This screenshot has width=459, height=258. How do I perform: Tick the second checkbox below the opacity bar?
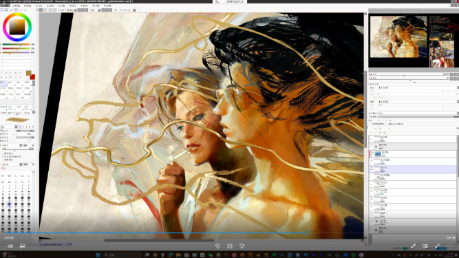[387, 124]
